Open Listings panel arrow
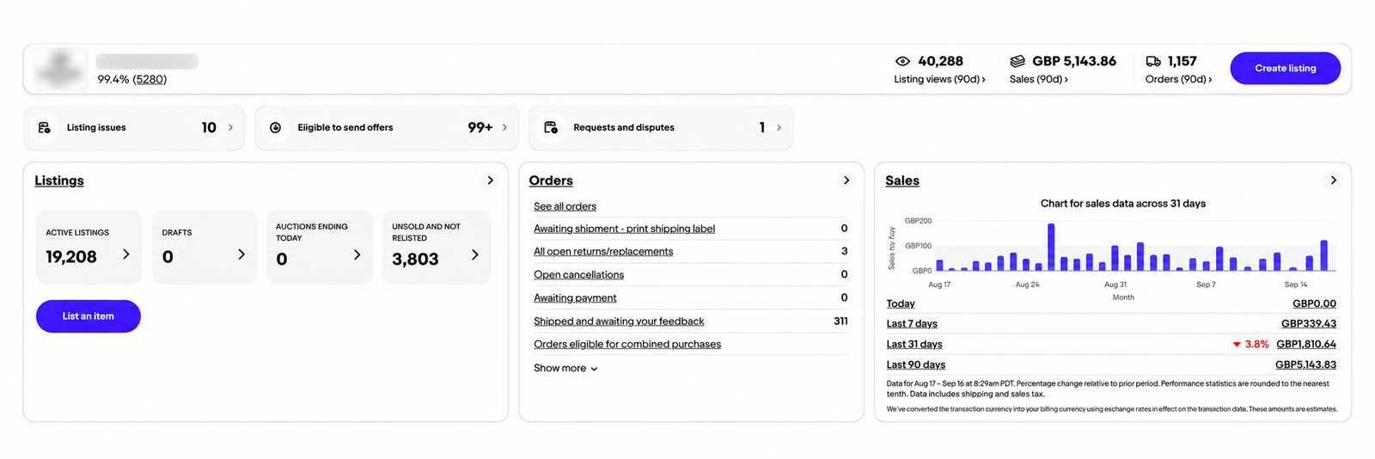 point(490,181)
